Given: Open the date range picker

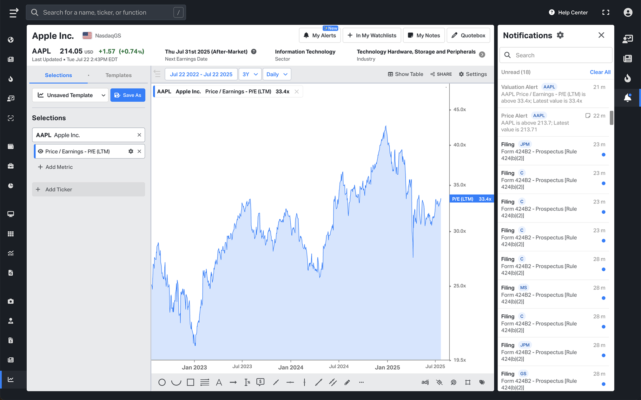Looking at the screenshot, I should [201, 74].
